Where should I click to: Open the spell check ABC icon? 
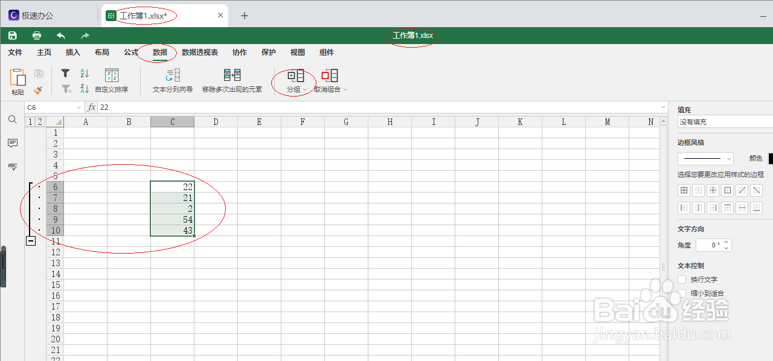(13, 166)
